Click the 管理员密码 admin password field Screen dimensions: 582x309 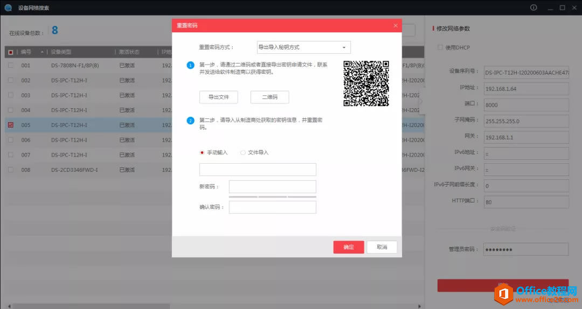(526, 249)
